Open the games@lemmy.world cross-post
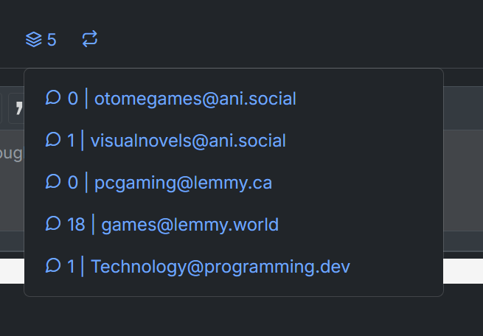The height and width of the screenshot is (336, 483). click(x=190, y=225)
